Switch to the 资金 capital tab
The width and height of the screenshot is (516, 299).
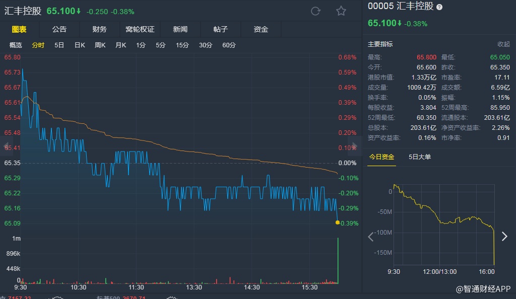[261, 29]
